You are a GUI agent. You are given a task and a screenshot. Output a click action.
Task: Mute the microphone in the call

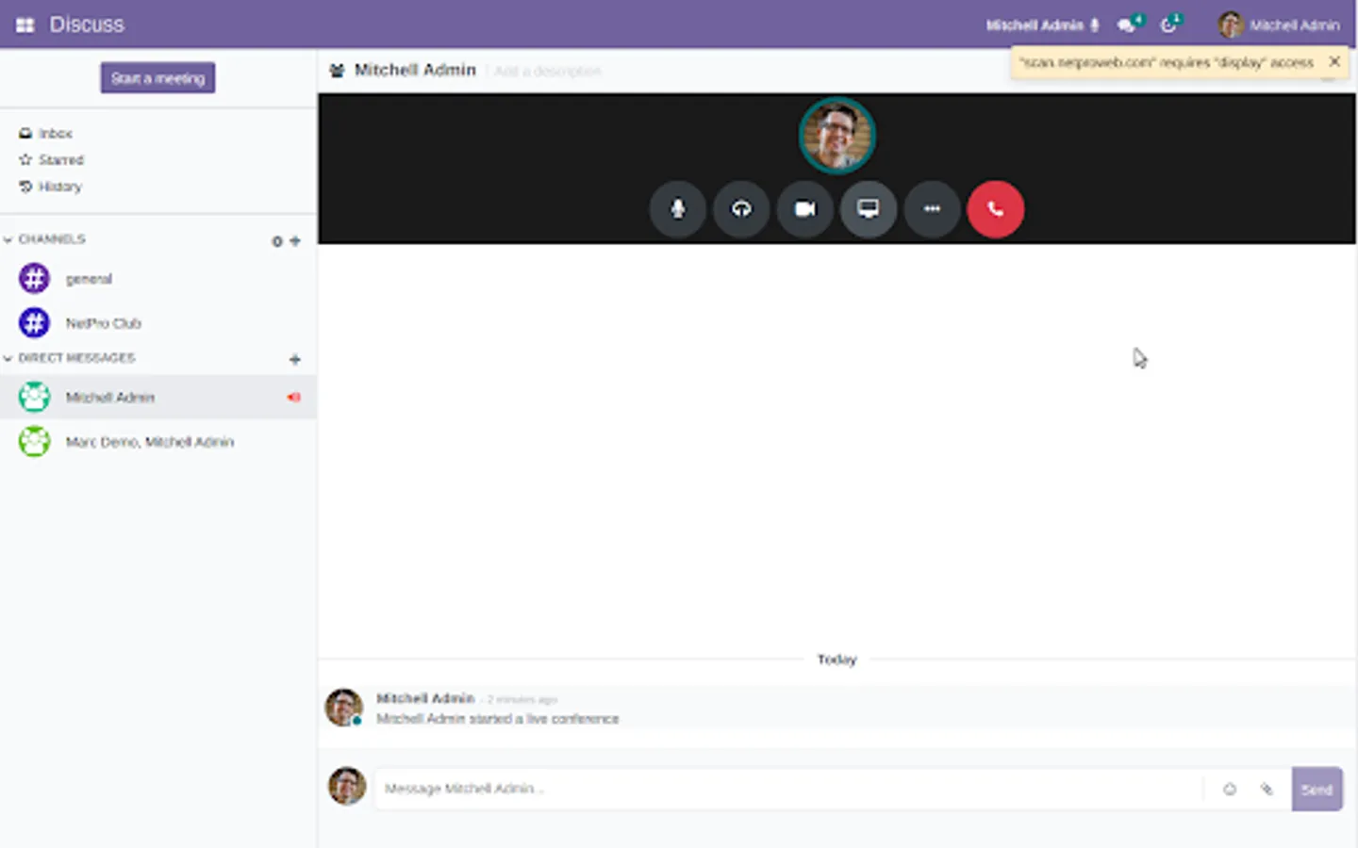(x=678, y=209)
